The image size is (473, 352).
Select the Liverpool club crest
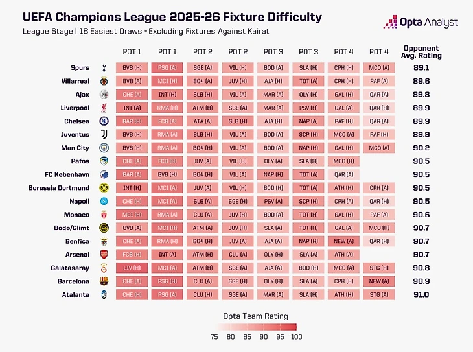[104, 108]
